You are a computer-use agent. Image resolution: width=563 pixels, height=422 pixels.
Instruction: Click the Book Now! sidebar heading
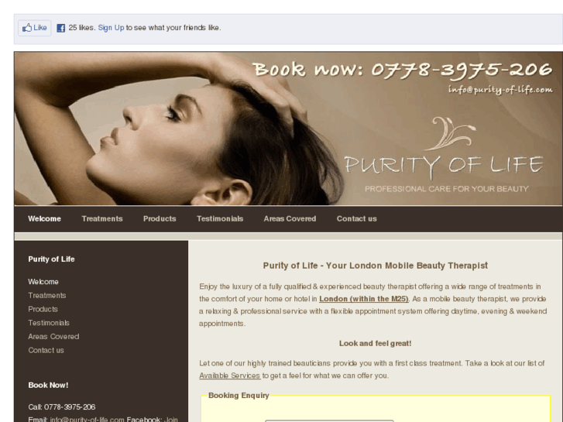(48, 386)
